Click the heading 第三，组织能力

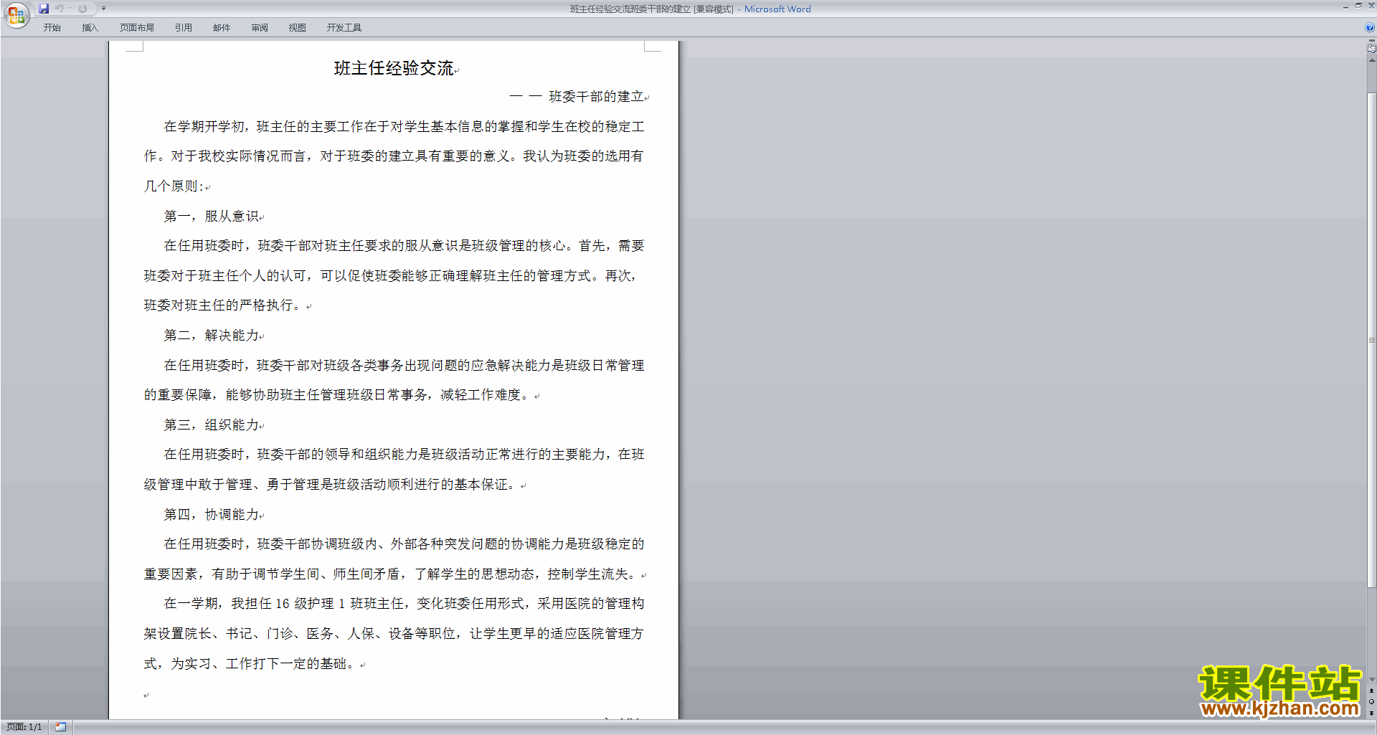(211, 425)
